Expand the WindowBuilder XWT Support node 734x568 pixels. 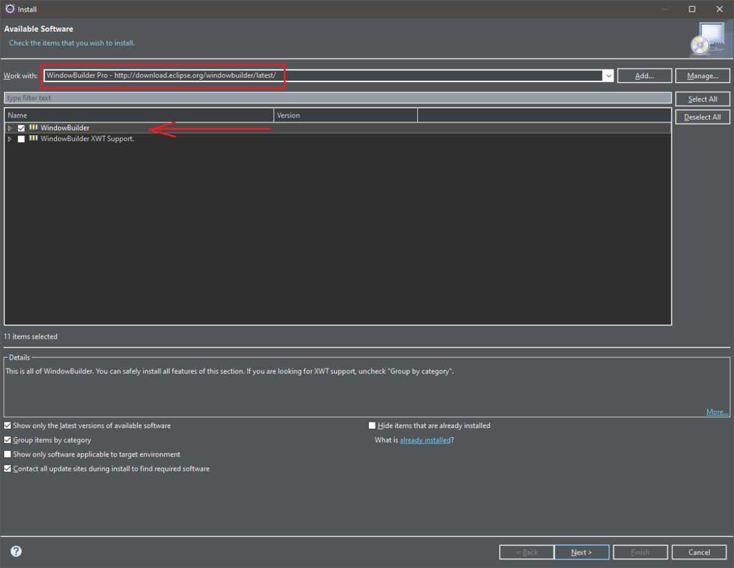click(x=10, y=139)
